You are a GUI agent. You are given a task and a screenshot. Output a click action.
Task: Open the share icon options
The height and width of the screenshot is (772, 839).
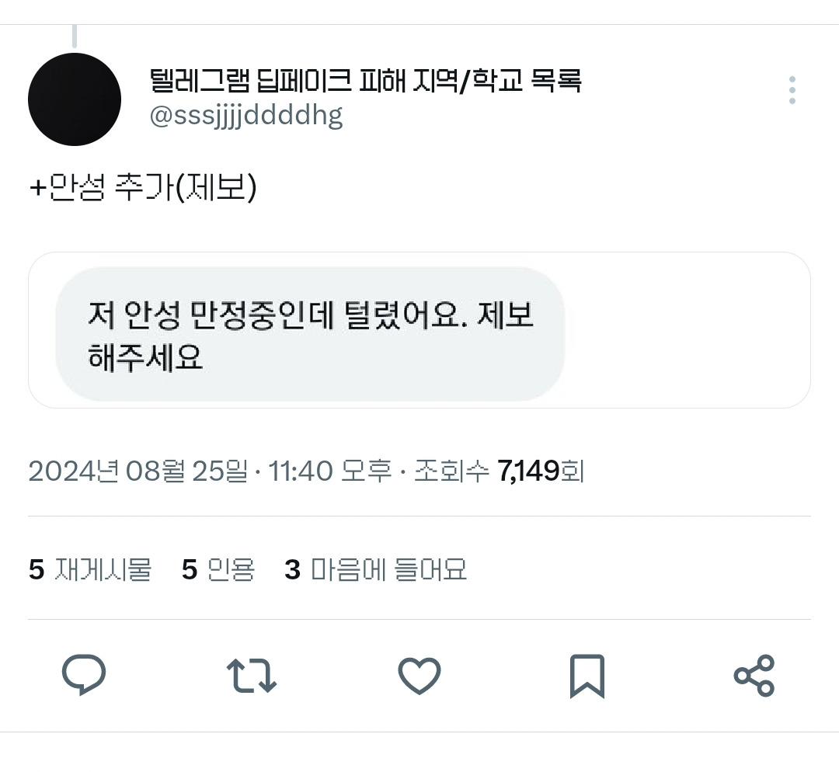coord(754,675)
